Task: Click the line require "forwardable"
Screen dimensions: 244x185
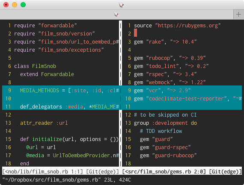Action: tap(45, 26)
